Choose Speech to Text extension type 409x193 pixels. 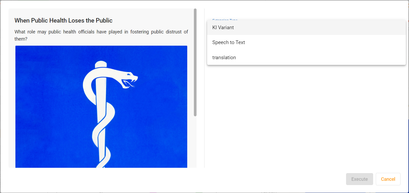(229, 42)
